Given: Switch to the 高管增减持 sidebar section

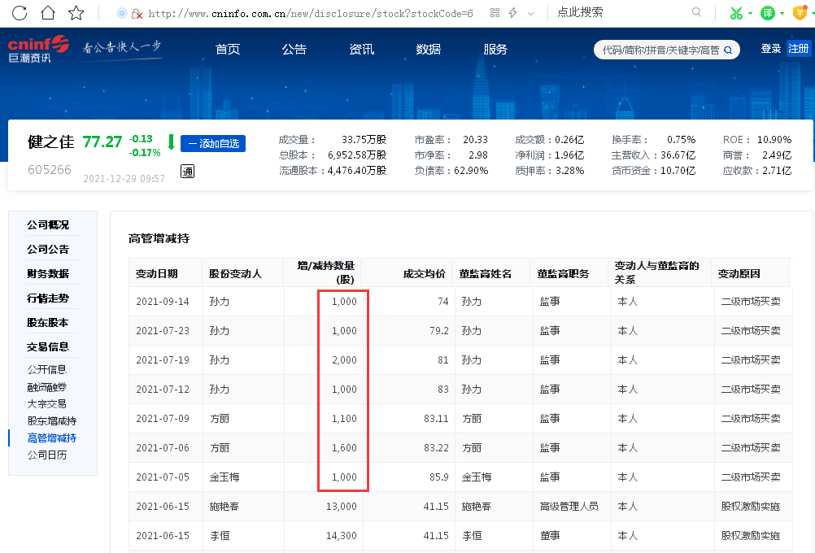Looking at the screenshot, I should (x=52, y=437).
